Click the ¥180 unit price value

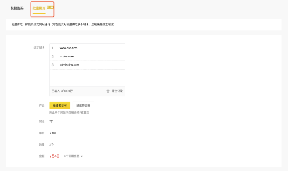coord(53,133)
